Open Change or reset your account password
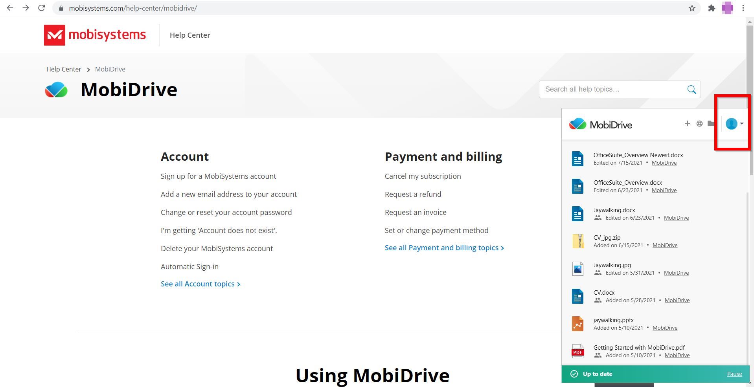This screenshot has width=754, height=387. 226,212
